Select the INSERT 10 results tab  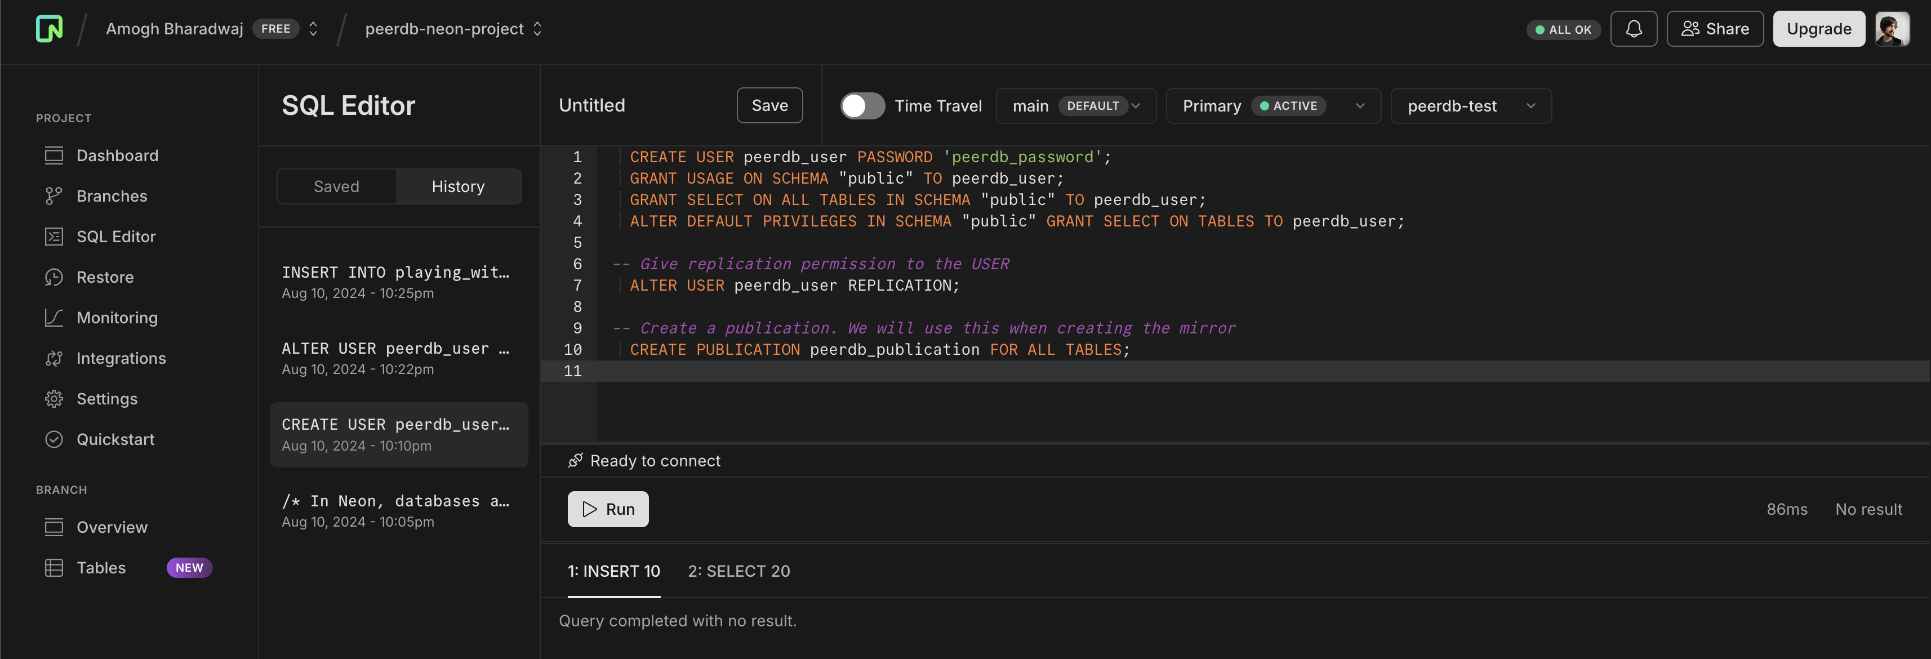click(613, 571)
